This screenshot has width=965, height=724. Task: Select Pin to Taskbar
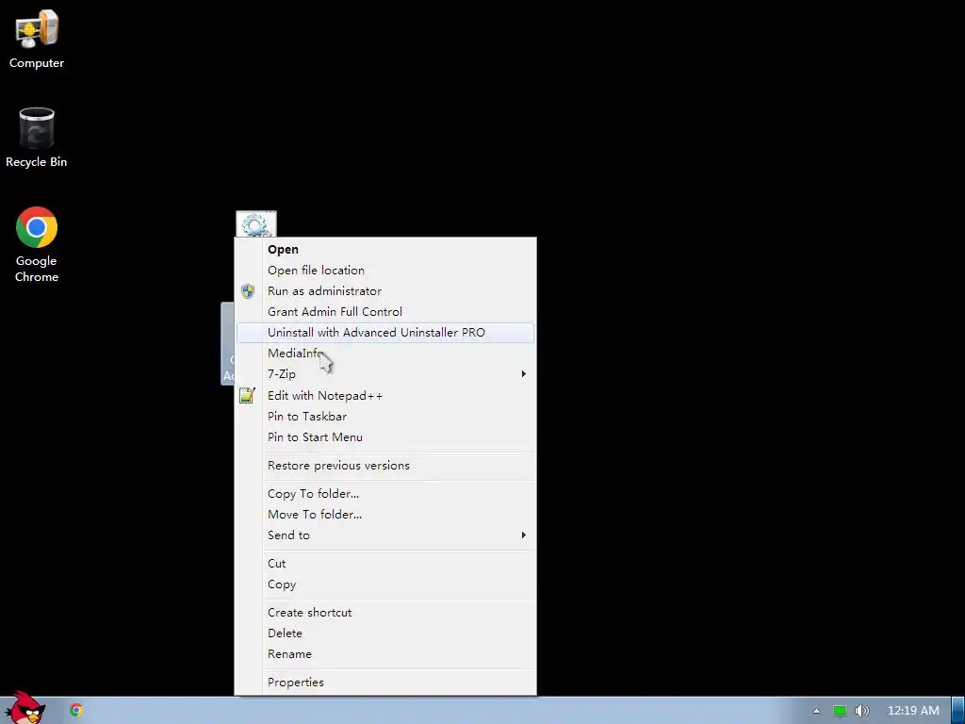pos(385,417)
